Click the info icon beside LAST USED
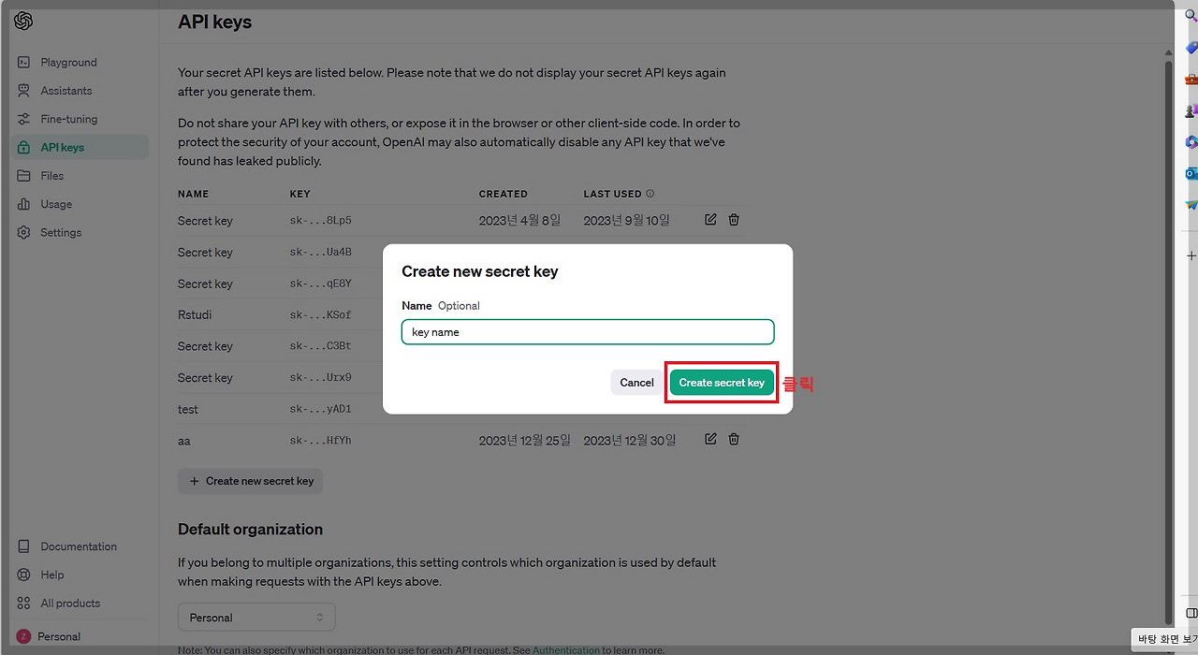 click(650, 194)
